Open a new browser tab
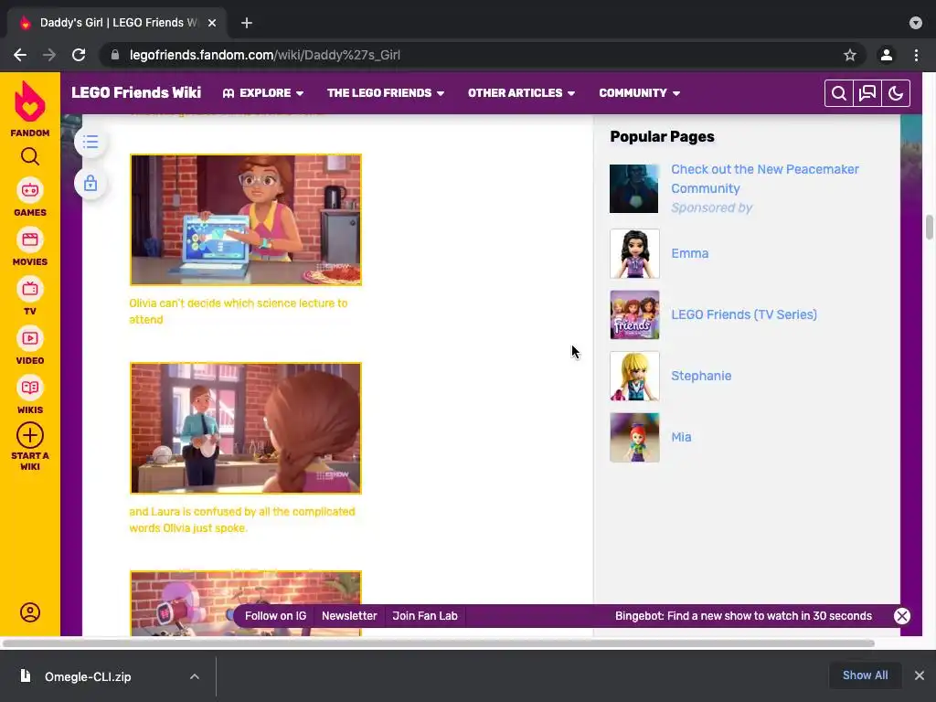Viewport: 936px width, 702px height. tap(247, 23)
